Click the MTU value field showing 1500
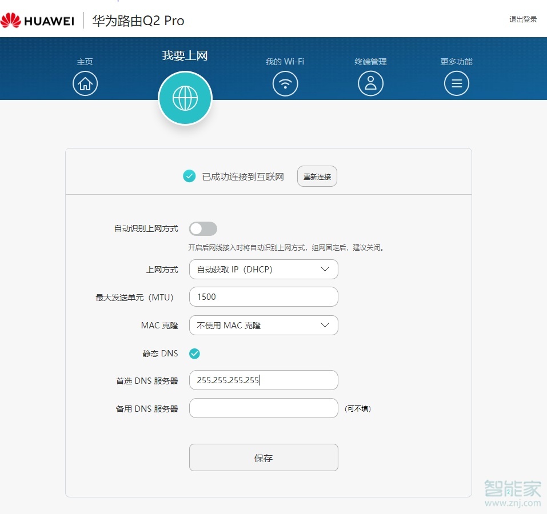Screen dimensions: 547x514 click(x=263, y=296)
